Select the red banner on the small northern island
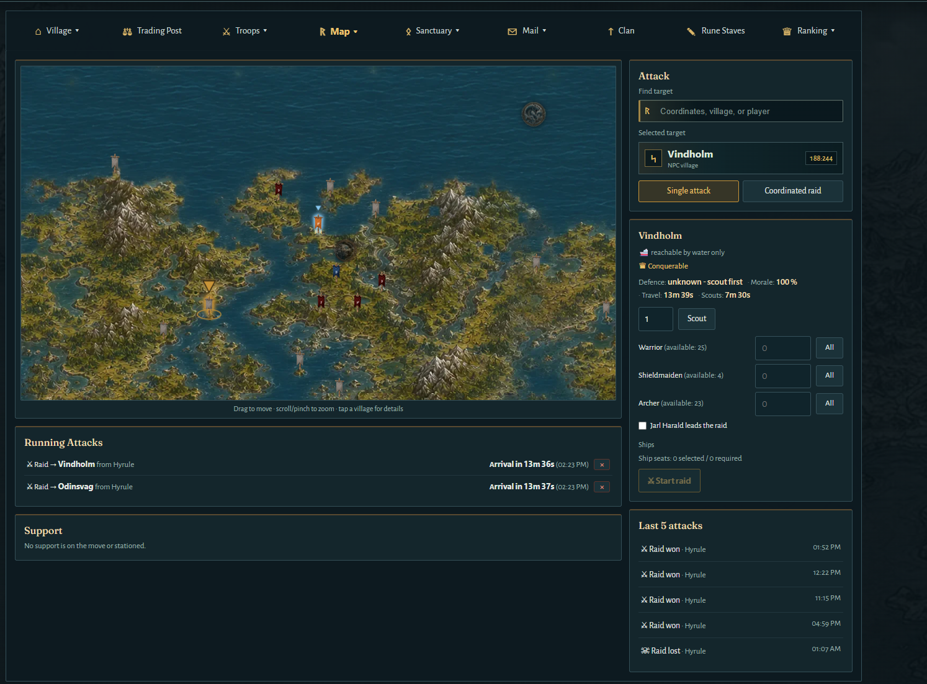 click(x=279, y=189)
